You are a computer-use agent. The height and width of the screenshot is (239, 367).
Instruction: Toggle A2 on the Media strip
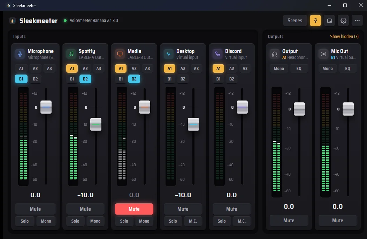[134, 69]
